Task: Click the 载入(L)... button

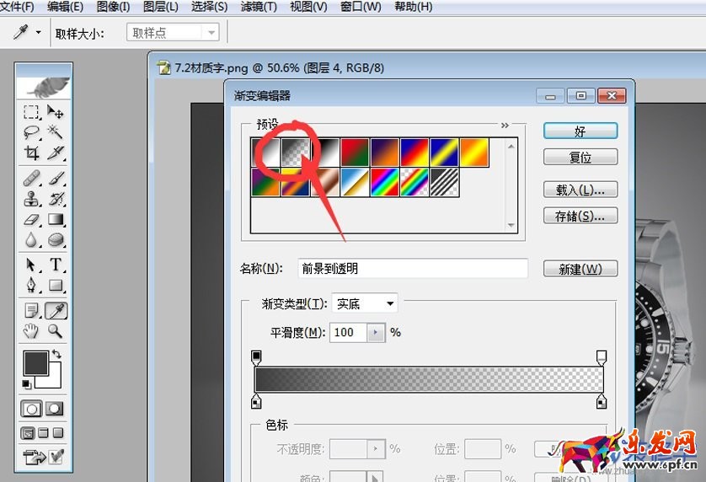Action: pos(580,190)
